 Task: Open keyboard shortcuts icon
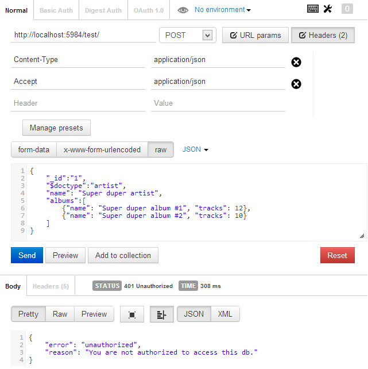(313, 9)
